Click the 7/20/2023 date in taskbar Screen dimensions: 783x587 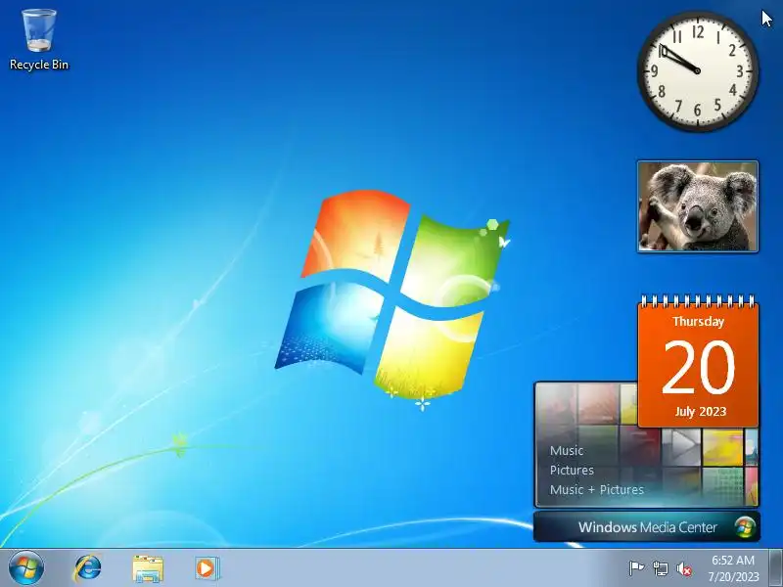click(x=733, y=576)
